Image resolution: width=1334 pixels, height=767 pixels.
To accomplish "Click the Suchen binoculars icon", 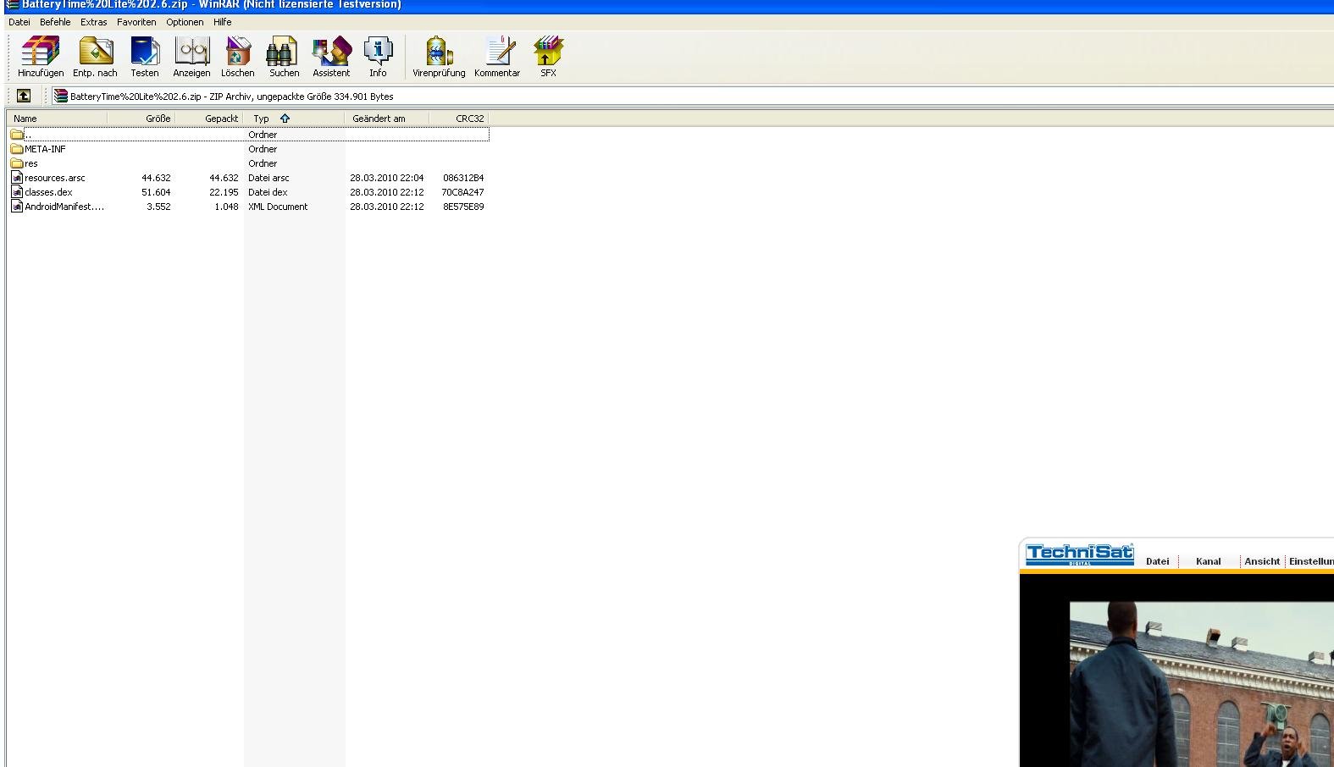I will tap(282, 52).
